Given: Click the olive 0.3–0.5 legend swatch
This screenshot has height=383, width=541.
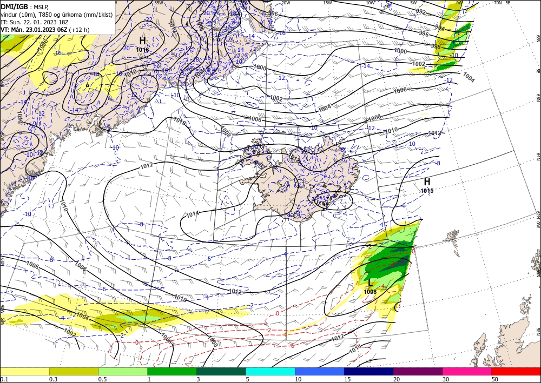Looking at the screenshot, I should (74, 371).
